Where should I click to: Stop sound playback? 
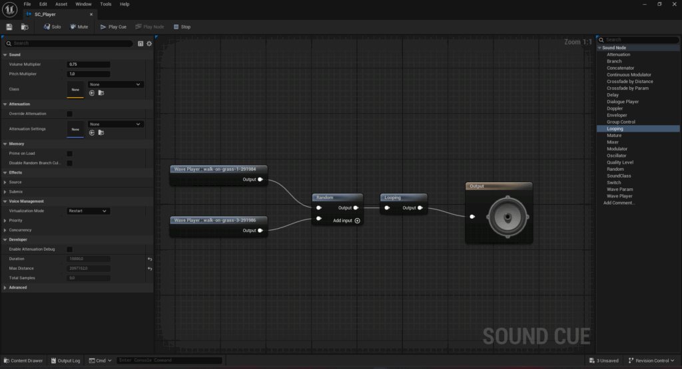(181, 27)
